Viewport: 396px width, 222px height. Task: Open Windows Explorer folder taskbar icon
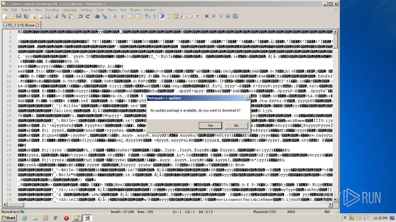[35, 218]
